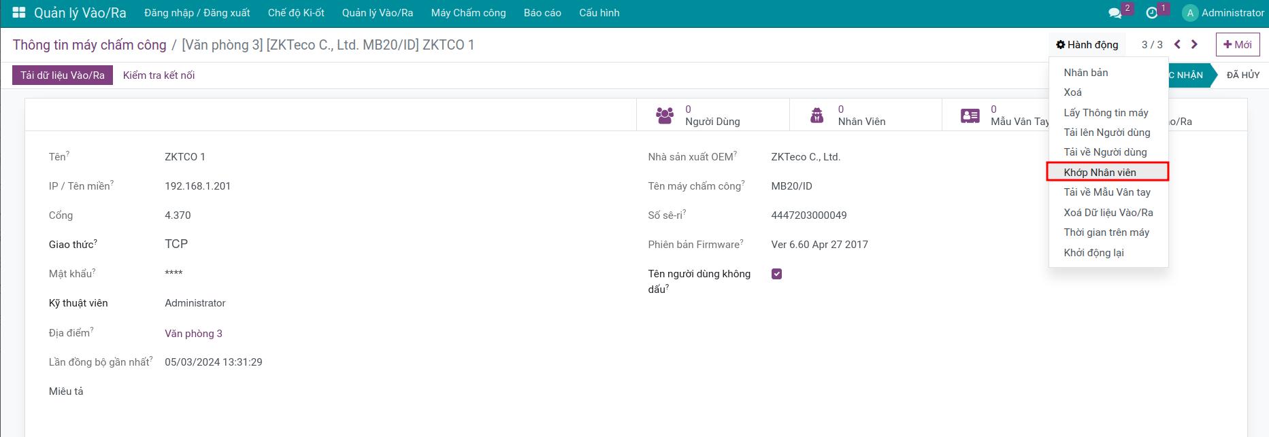
Task: Select Khớp Nhân viên from actions menu
Action: pyautogui.click(x=1100, y=172)
